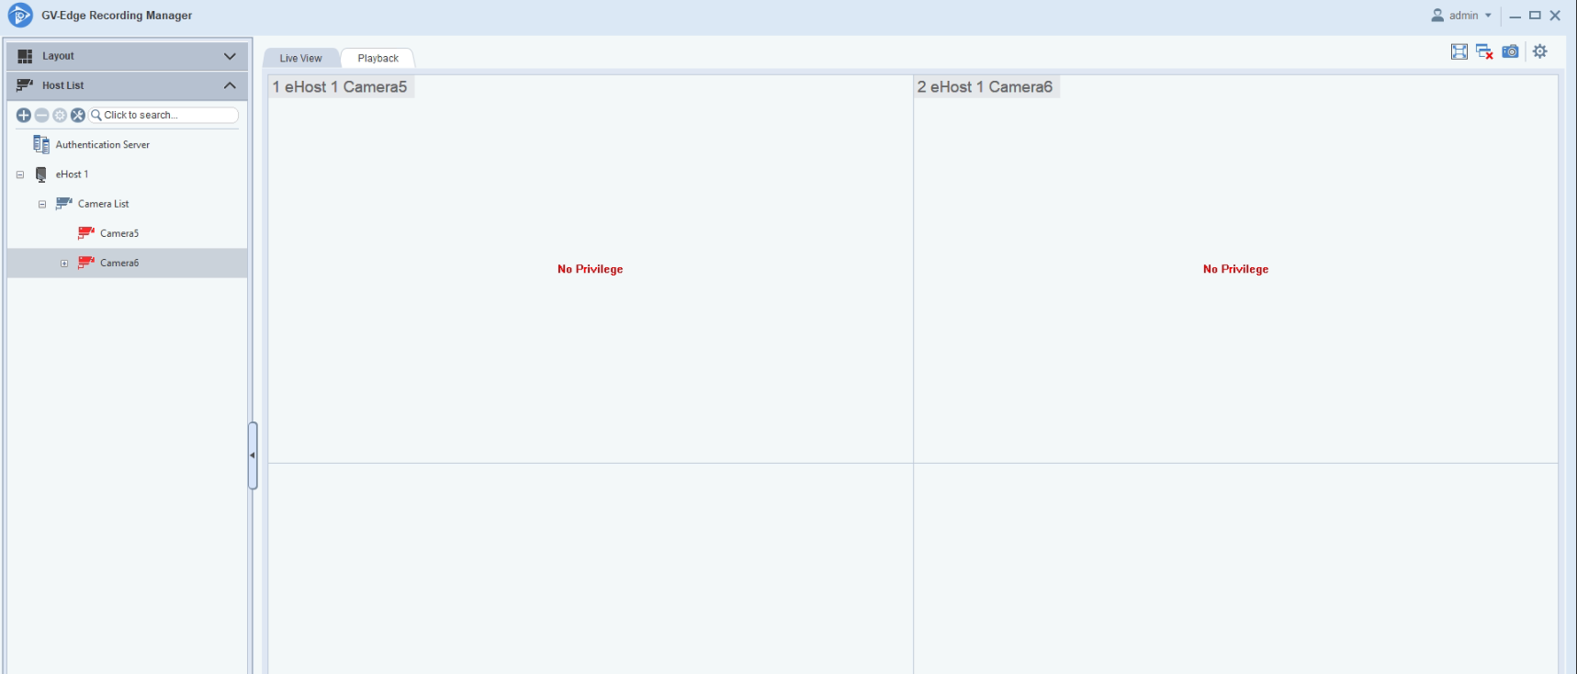Collapse the left sidebar with the arrow handle
1577x674 pixels.
253,455
